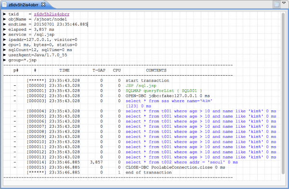Click the [123] 0 ms parameter line

click(x=138, y=106)
